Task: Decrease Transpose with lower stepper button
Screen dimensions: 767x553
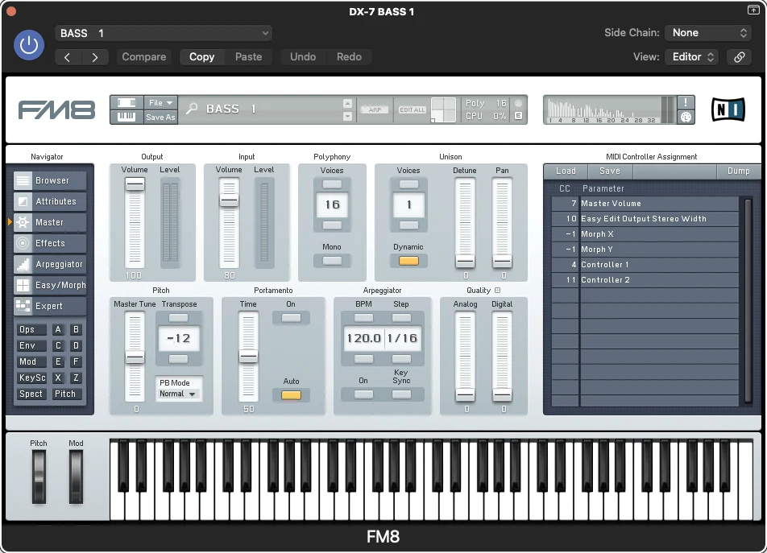Action: coord(179,359)
